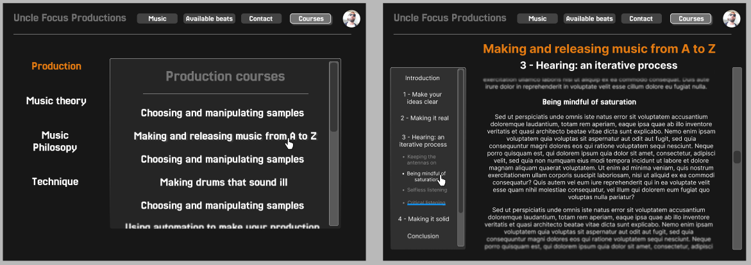The height and width of the screenshot is (265, 751).
Task: Open profile avatar in left mockup
Action: click(x=351, y=19)
